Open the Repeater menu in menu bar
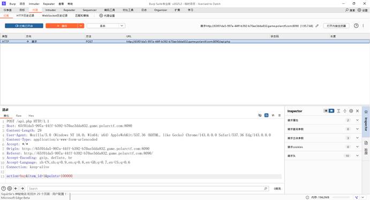Screen dimensions: 370x200 point(49,4)
